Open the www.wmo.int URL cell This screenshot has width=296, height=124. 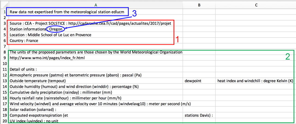click(45, 58)
